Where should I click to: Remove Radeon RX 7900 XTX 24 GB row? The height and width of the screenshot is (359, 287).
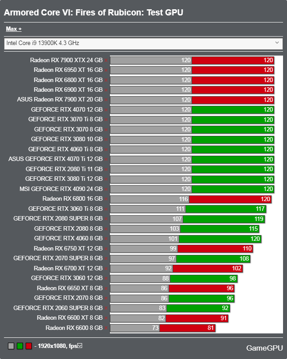tap(106, 60)
